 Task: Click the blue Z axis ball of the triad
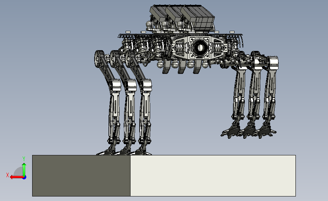click(25, 178)
